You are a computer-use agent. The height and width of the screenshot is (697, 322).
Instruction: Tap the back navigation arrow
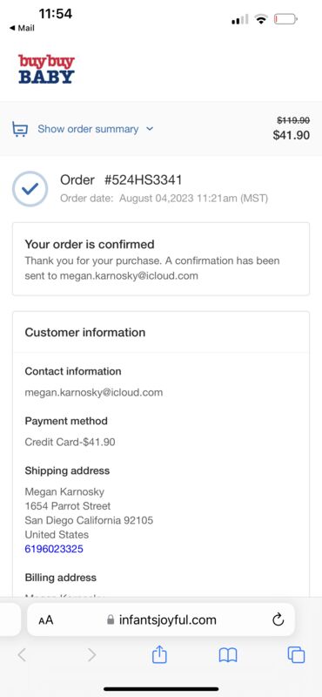(22, 654)
